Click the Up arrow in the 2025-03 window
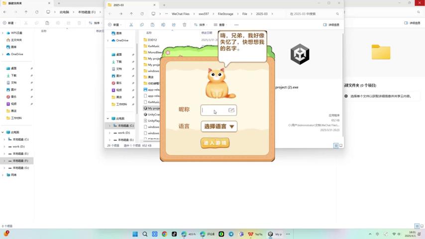This screenshot has height=239, width=425. (131, 14)
